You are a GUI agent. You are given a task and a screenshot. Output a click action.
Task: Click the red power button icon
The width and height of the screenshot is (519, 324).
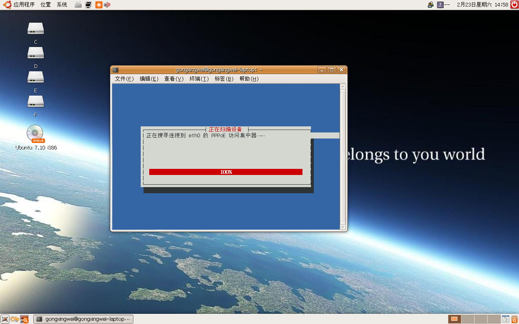[514, 5]
